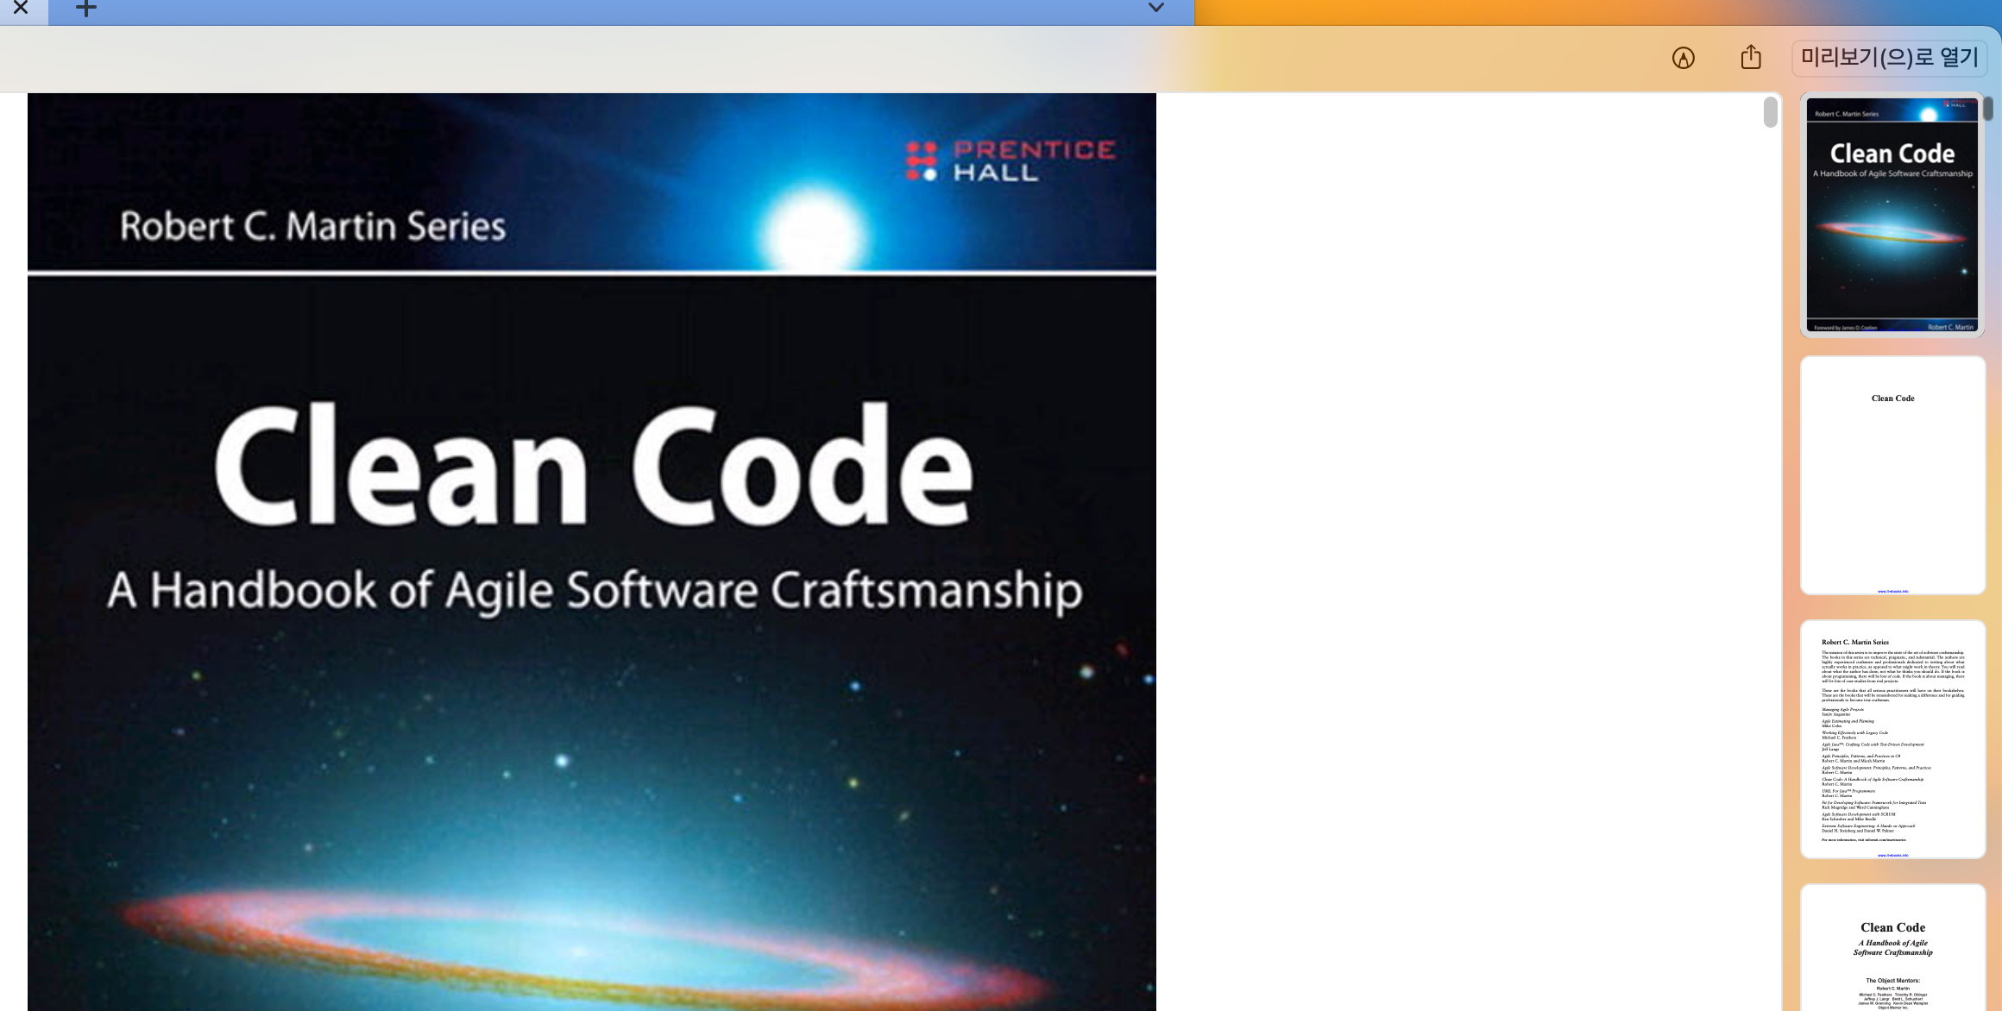Click the Prentice Hall logo on cover
This screenshot has width=2002, height=1011.
pos(1010,161)
